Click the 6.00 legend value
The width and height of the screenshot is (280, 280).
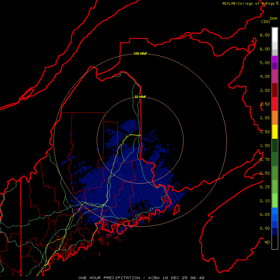click(x=265, y=49)
